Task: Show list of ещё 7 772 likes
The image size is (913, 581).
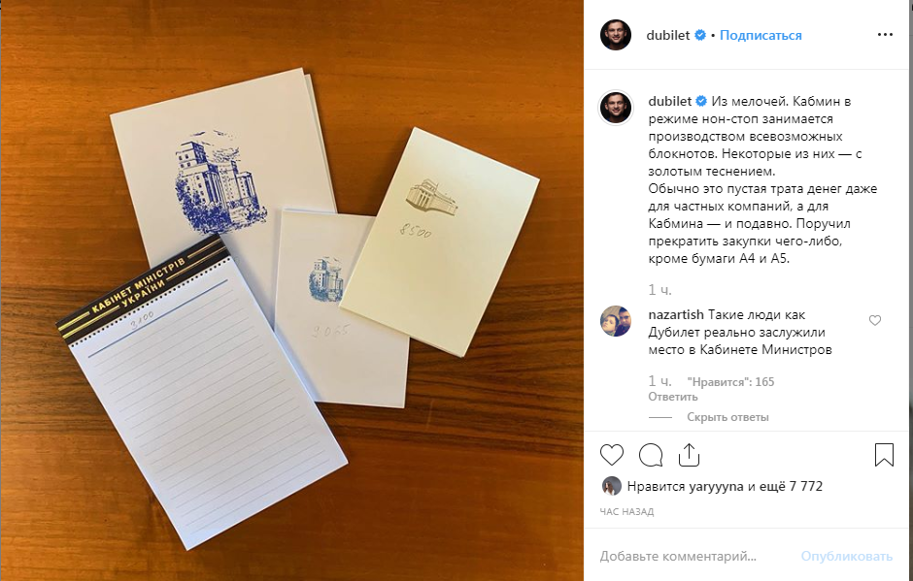Action: 791,486
